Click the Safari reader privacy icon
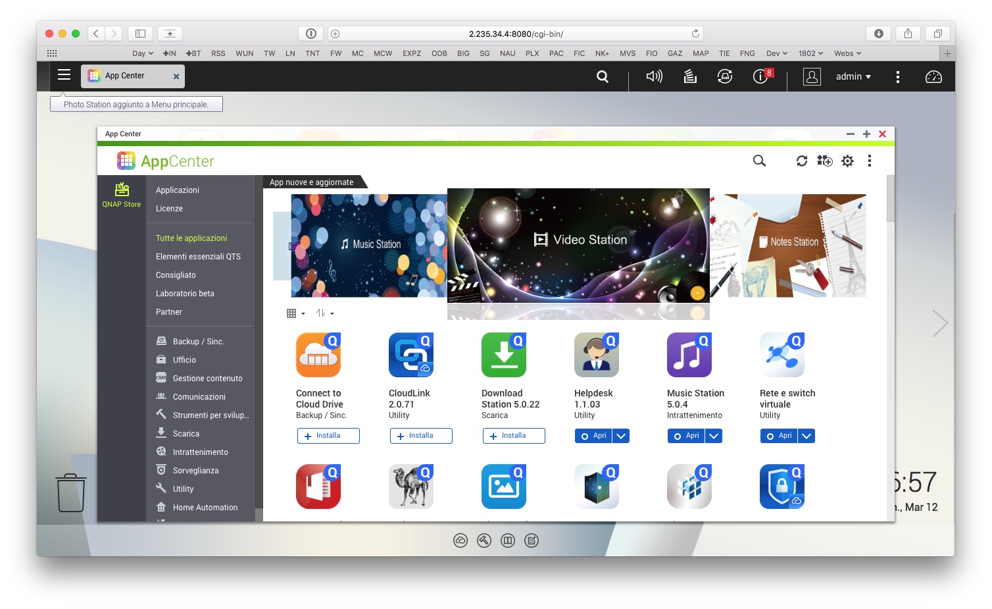This screenshot has height=609, width=992. [311, 34]
